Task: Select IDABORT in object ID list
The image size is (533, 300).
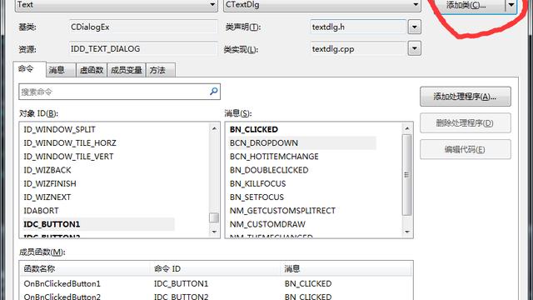Action: point(41,211)
